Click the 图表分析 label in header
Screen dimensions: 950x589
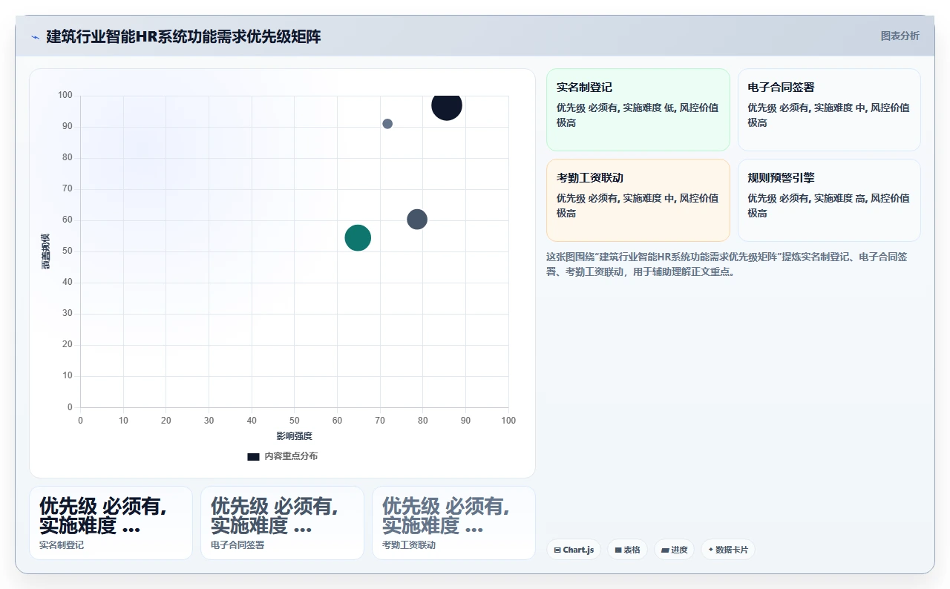pyautogui.click(x=900, y=36)
